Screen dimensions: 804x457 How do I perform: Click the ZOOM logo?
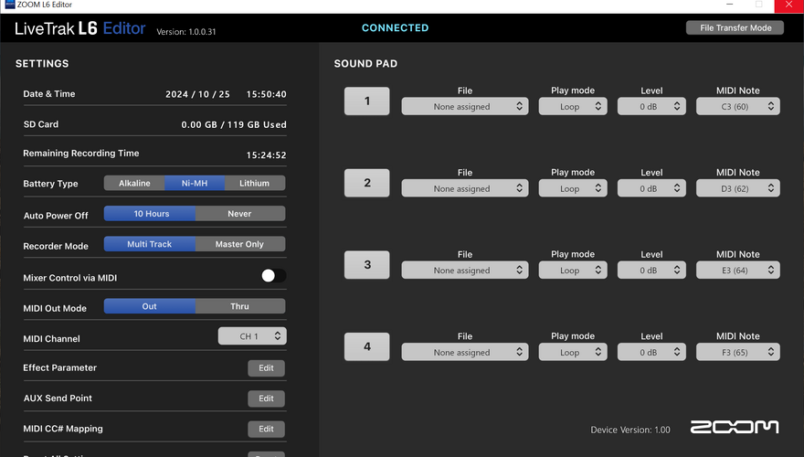(x=735, y=427)
